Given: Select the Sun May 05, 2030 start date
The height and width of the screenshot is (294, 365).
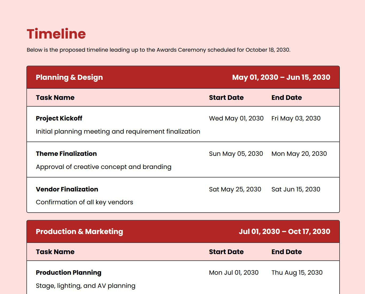Looking at the screenshot, I should pos(236,154).
